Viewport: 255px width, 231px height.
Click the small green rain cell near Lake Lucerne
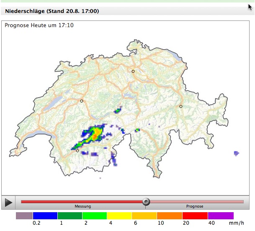pyautogui.click(x=118, y=110)
